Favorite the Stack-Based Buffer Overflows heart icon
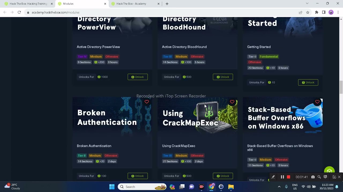343x192 pixels. tap(317, 102)
